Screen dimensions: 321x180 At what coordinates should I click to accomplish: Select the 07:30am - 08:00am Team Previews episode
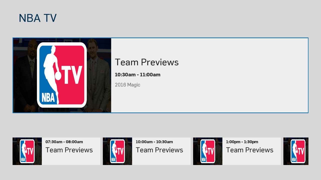(56, 151)
